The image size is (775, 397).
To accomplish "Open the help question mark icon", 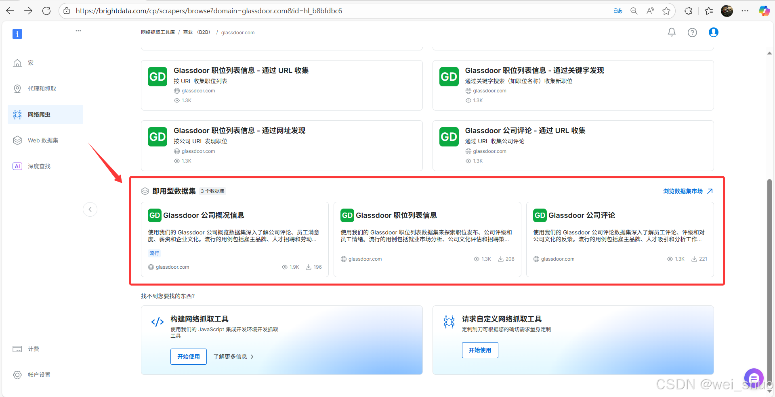I will tap(692, 32).
